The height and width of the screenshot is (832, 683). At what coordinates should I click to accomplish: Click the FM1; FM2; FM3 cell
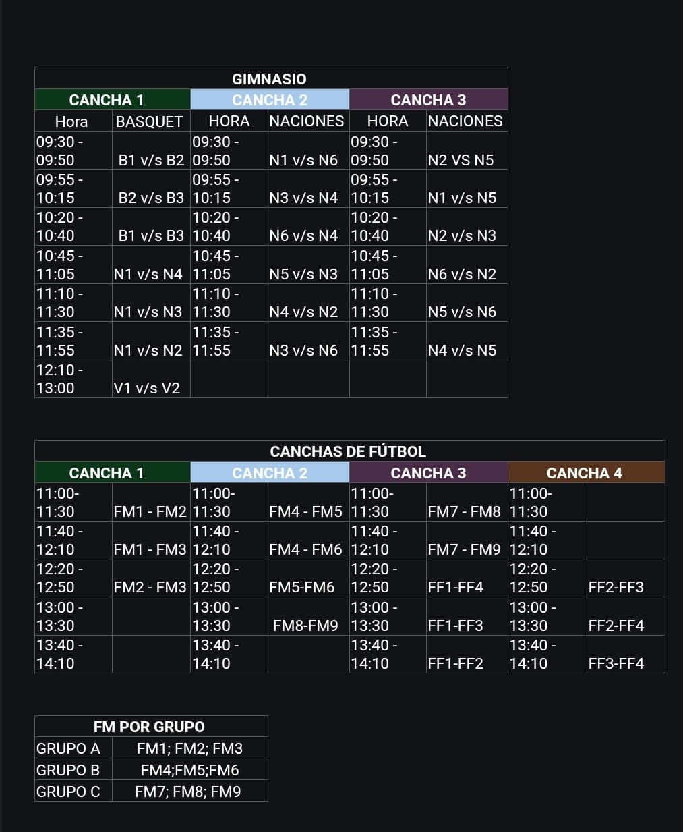(x=189, y=748)
